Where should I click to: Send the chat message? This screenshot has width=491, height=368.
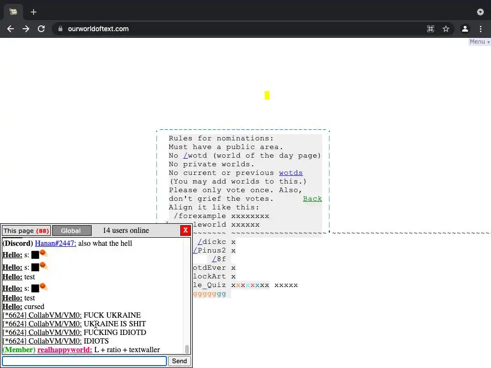click(x=179, y=361)
